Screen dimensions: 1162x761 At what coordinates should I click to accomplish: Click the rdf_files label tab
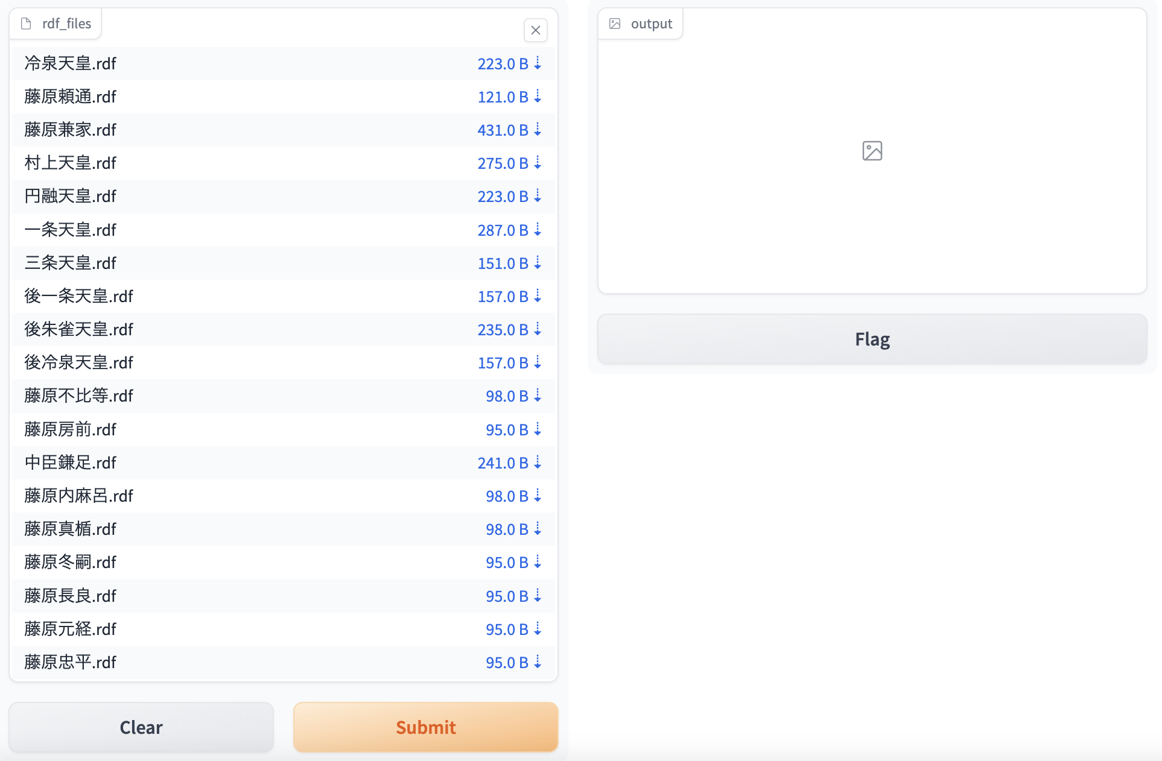tap(56, 24)
